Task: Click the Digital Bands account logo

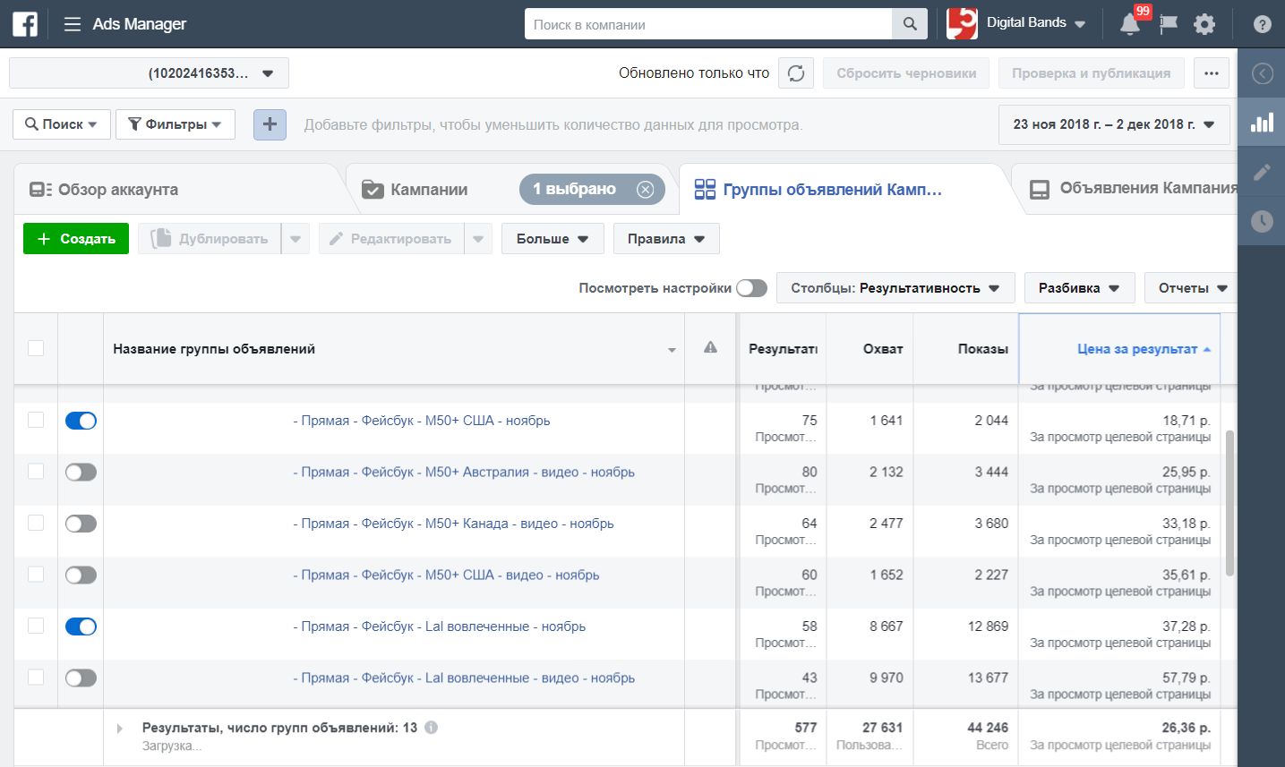Action: pyautogui.click(x=962, y=24)
